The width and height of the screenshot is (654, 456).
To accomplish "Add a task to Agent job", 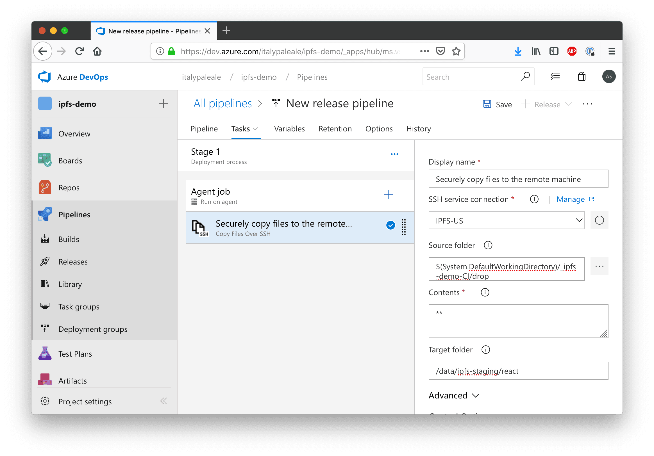I will pos(389,195).
